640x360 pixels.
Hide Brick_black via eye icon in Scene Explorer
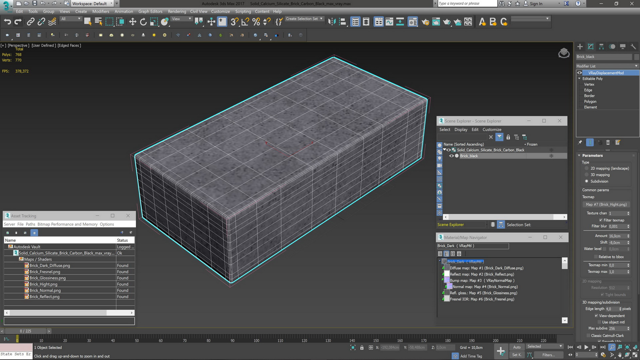[451, 156]
